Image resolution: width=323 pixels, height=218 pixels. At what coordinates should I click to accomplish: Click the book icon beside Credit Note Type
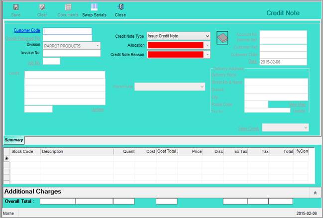(222, 38)
